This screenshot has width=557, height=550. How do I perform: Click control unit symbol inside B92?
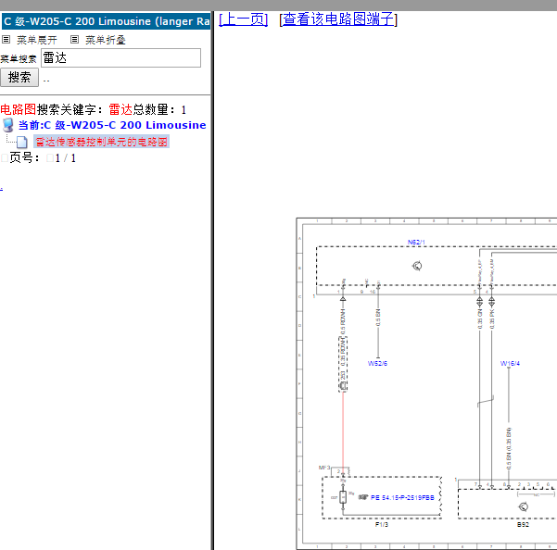(523, 506)
